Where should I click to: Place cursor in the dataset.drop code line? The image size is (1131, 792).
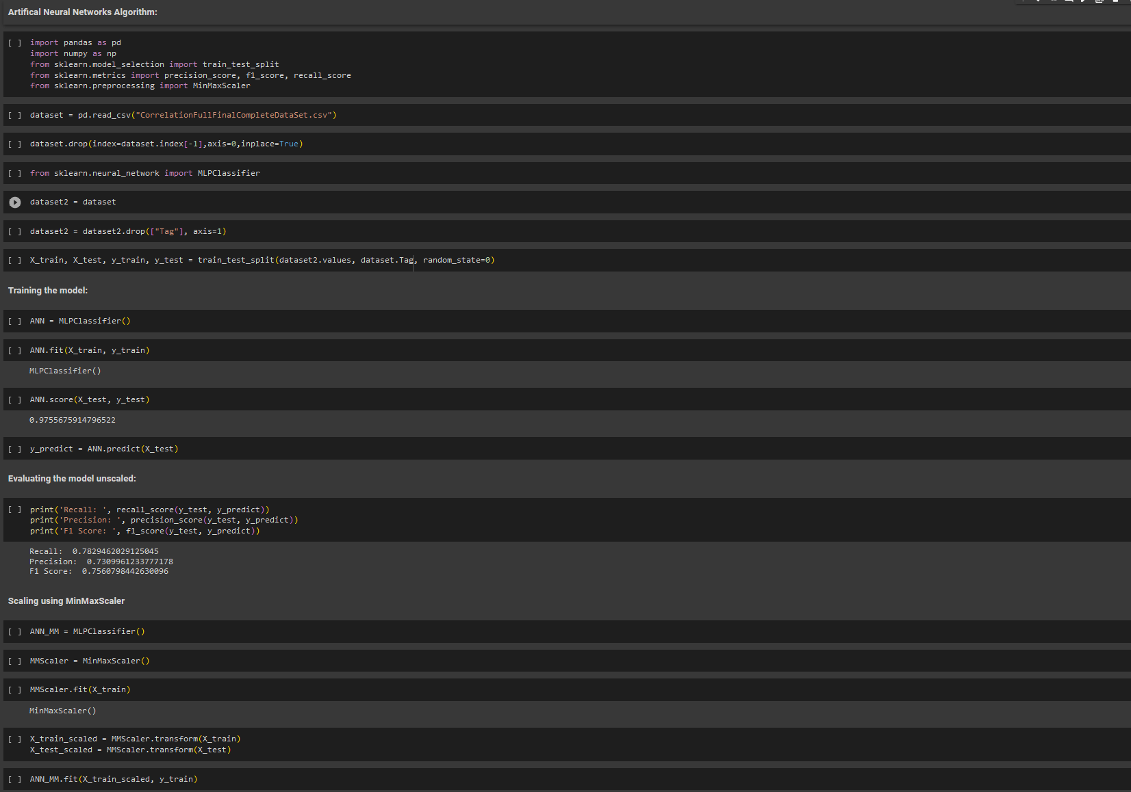pos(166,144)
